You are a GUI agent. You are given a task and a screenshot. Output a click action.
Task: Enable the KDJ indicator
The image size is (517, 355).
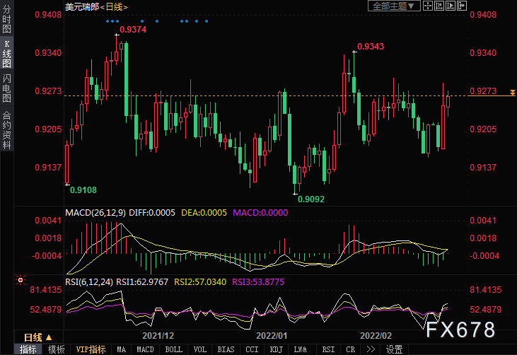(277, 349)
